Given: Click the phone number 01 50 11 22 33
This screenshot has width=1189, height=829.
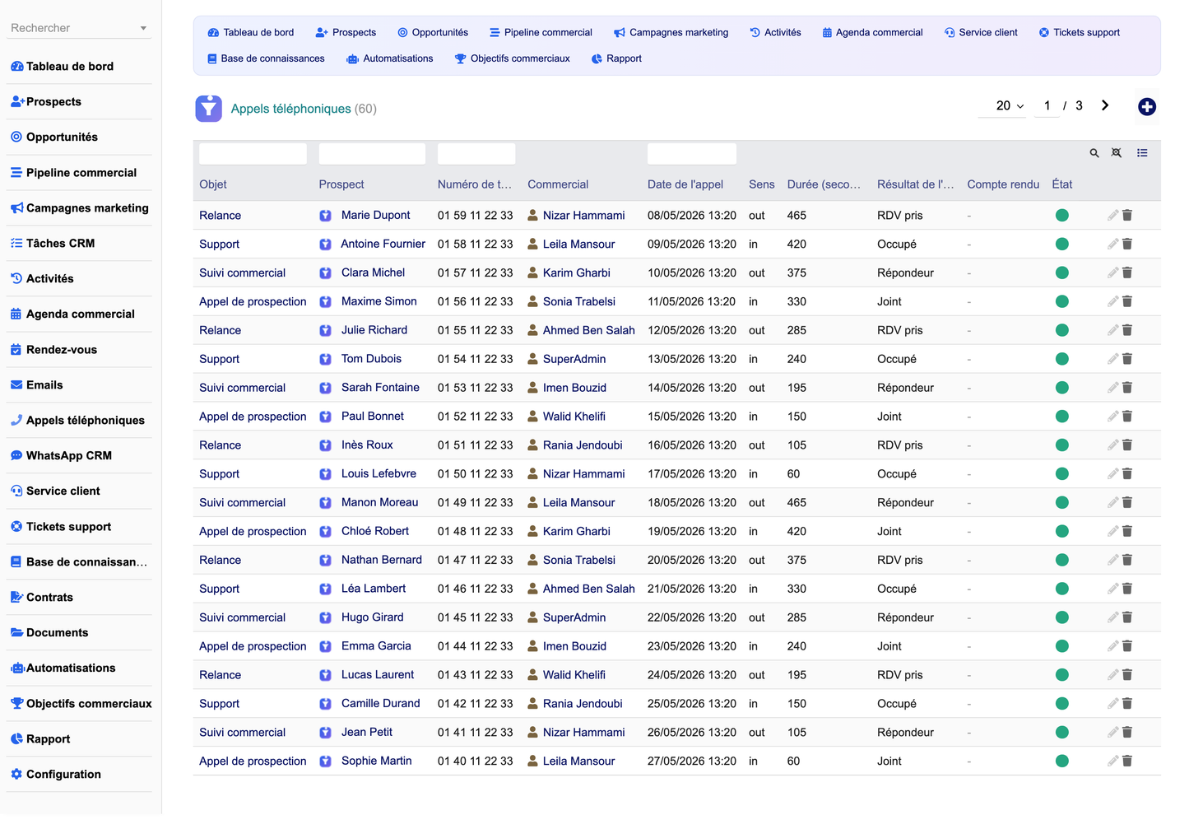Looking at the screenshot, I should (x=475, y=474).
